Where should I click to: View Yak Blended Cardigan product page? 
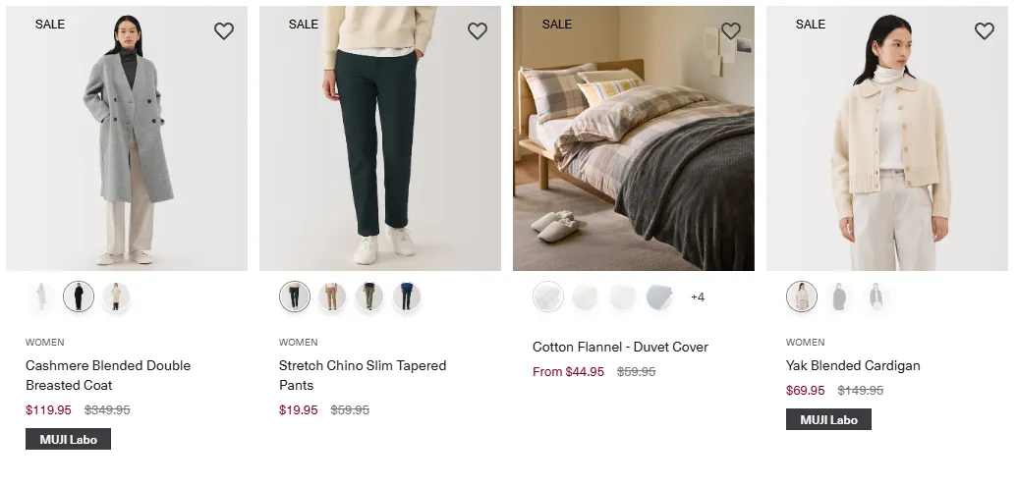[853, 365]
